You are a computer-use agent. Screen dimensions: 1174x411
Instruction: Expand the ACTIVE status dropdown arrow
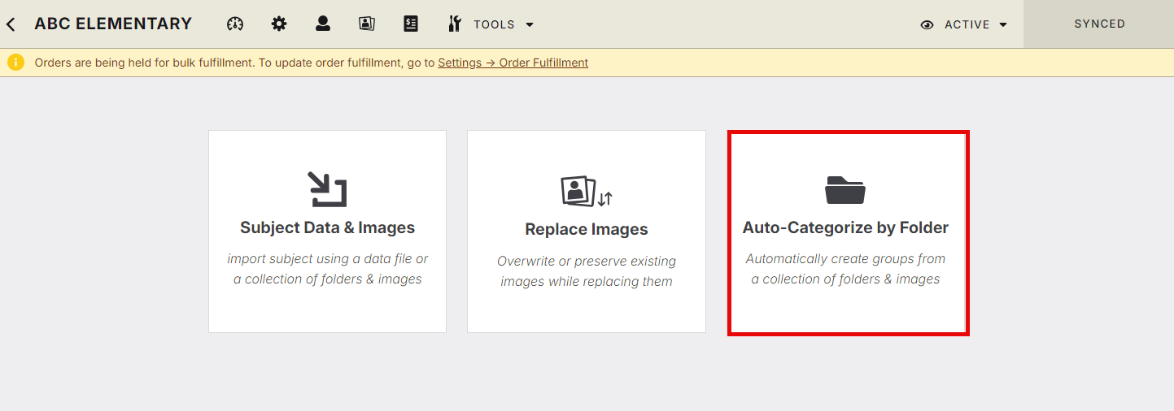click(1003, 25)
